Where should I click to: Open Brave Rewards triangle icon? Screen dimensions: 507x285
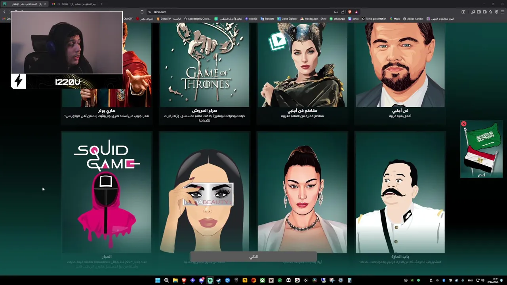(356, 12)
